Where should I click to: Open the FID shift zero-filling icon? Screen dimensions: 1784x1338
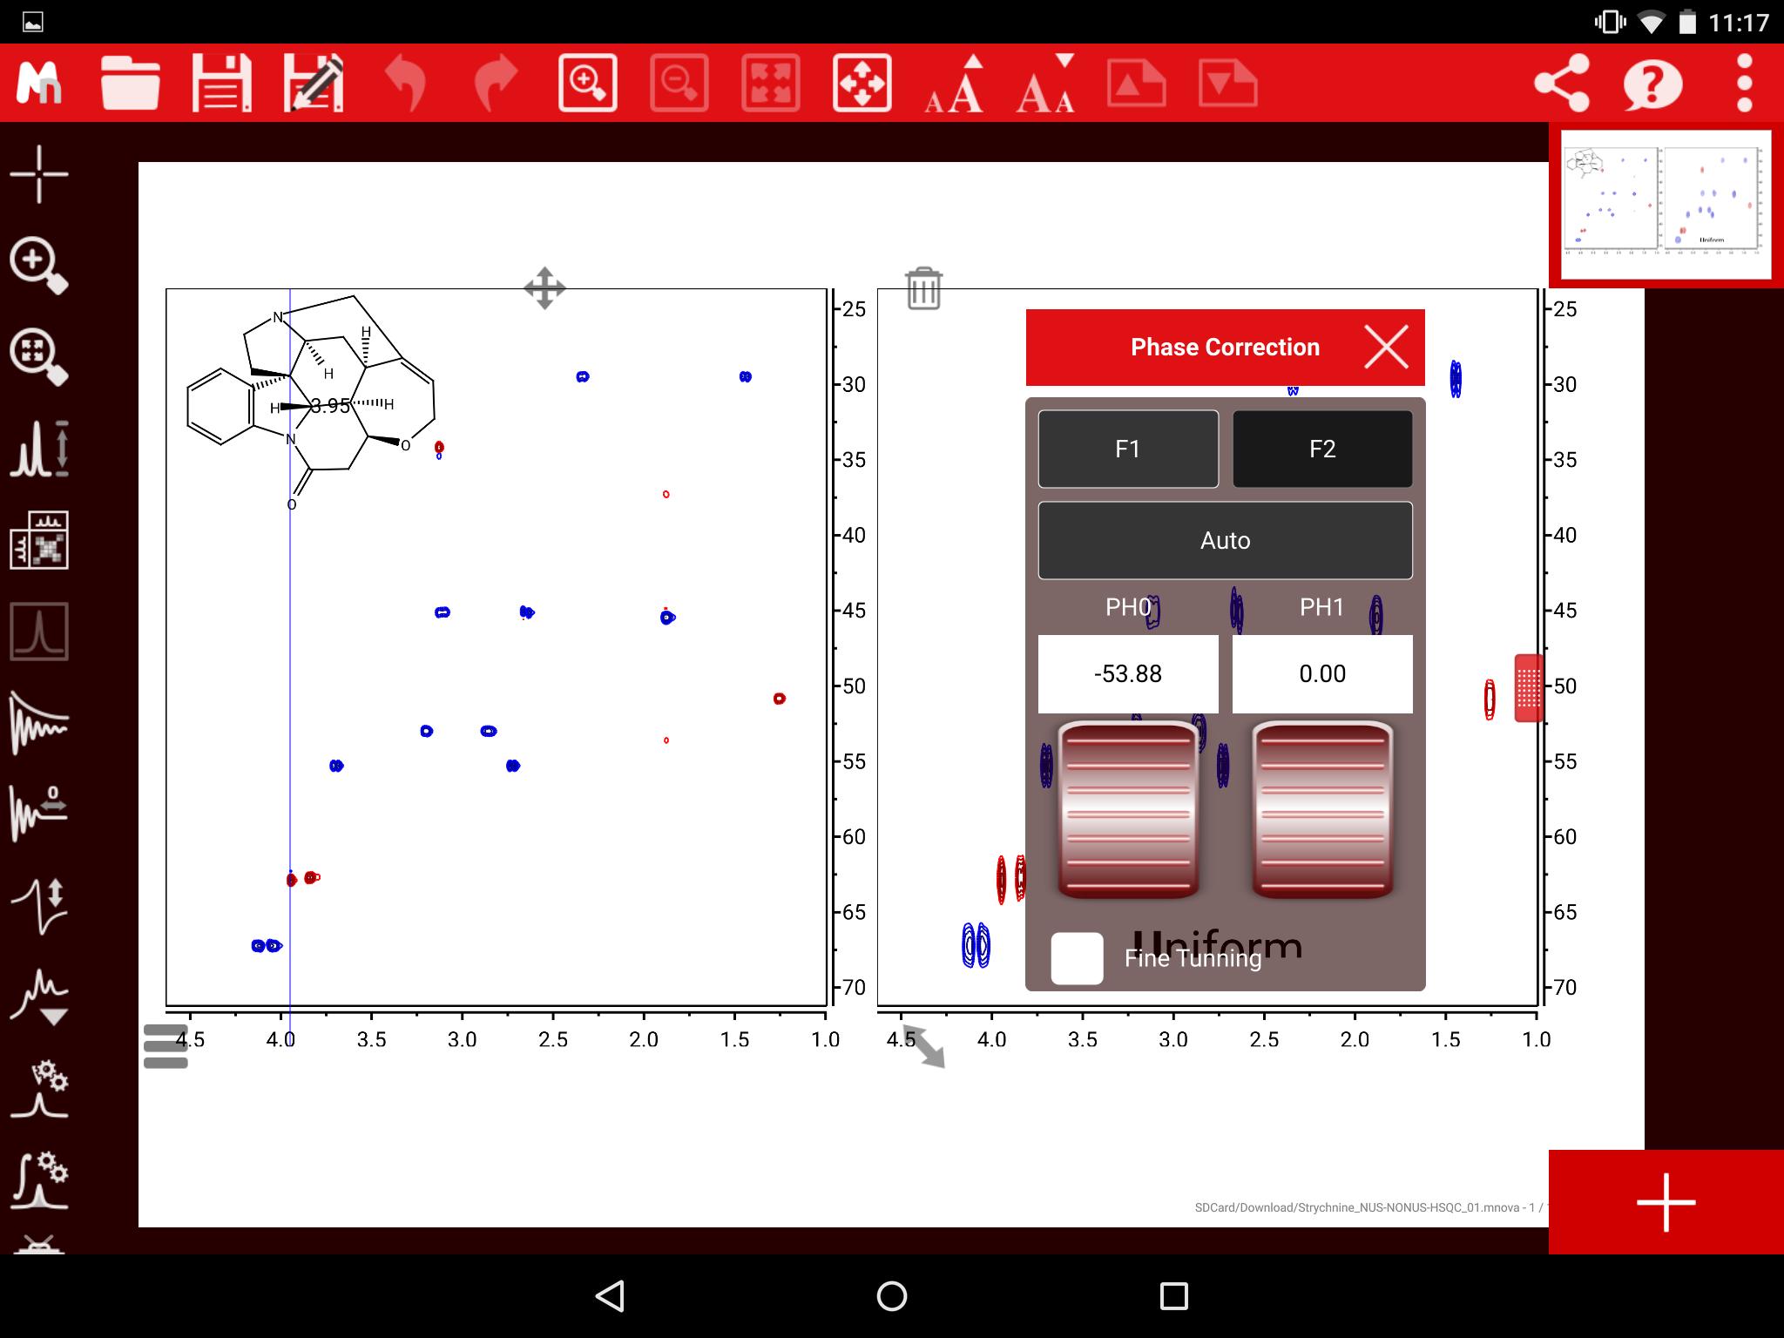click(39, 814)
